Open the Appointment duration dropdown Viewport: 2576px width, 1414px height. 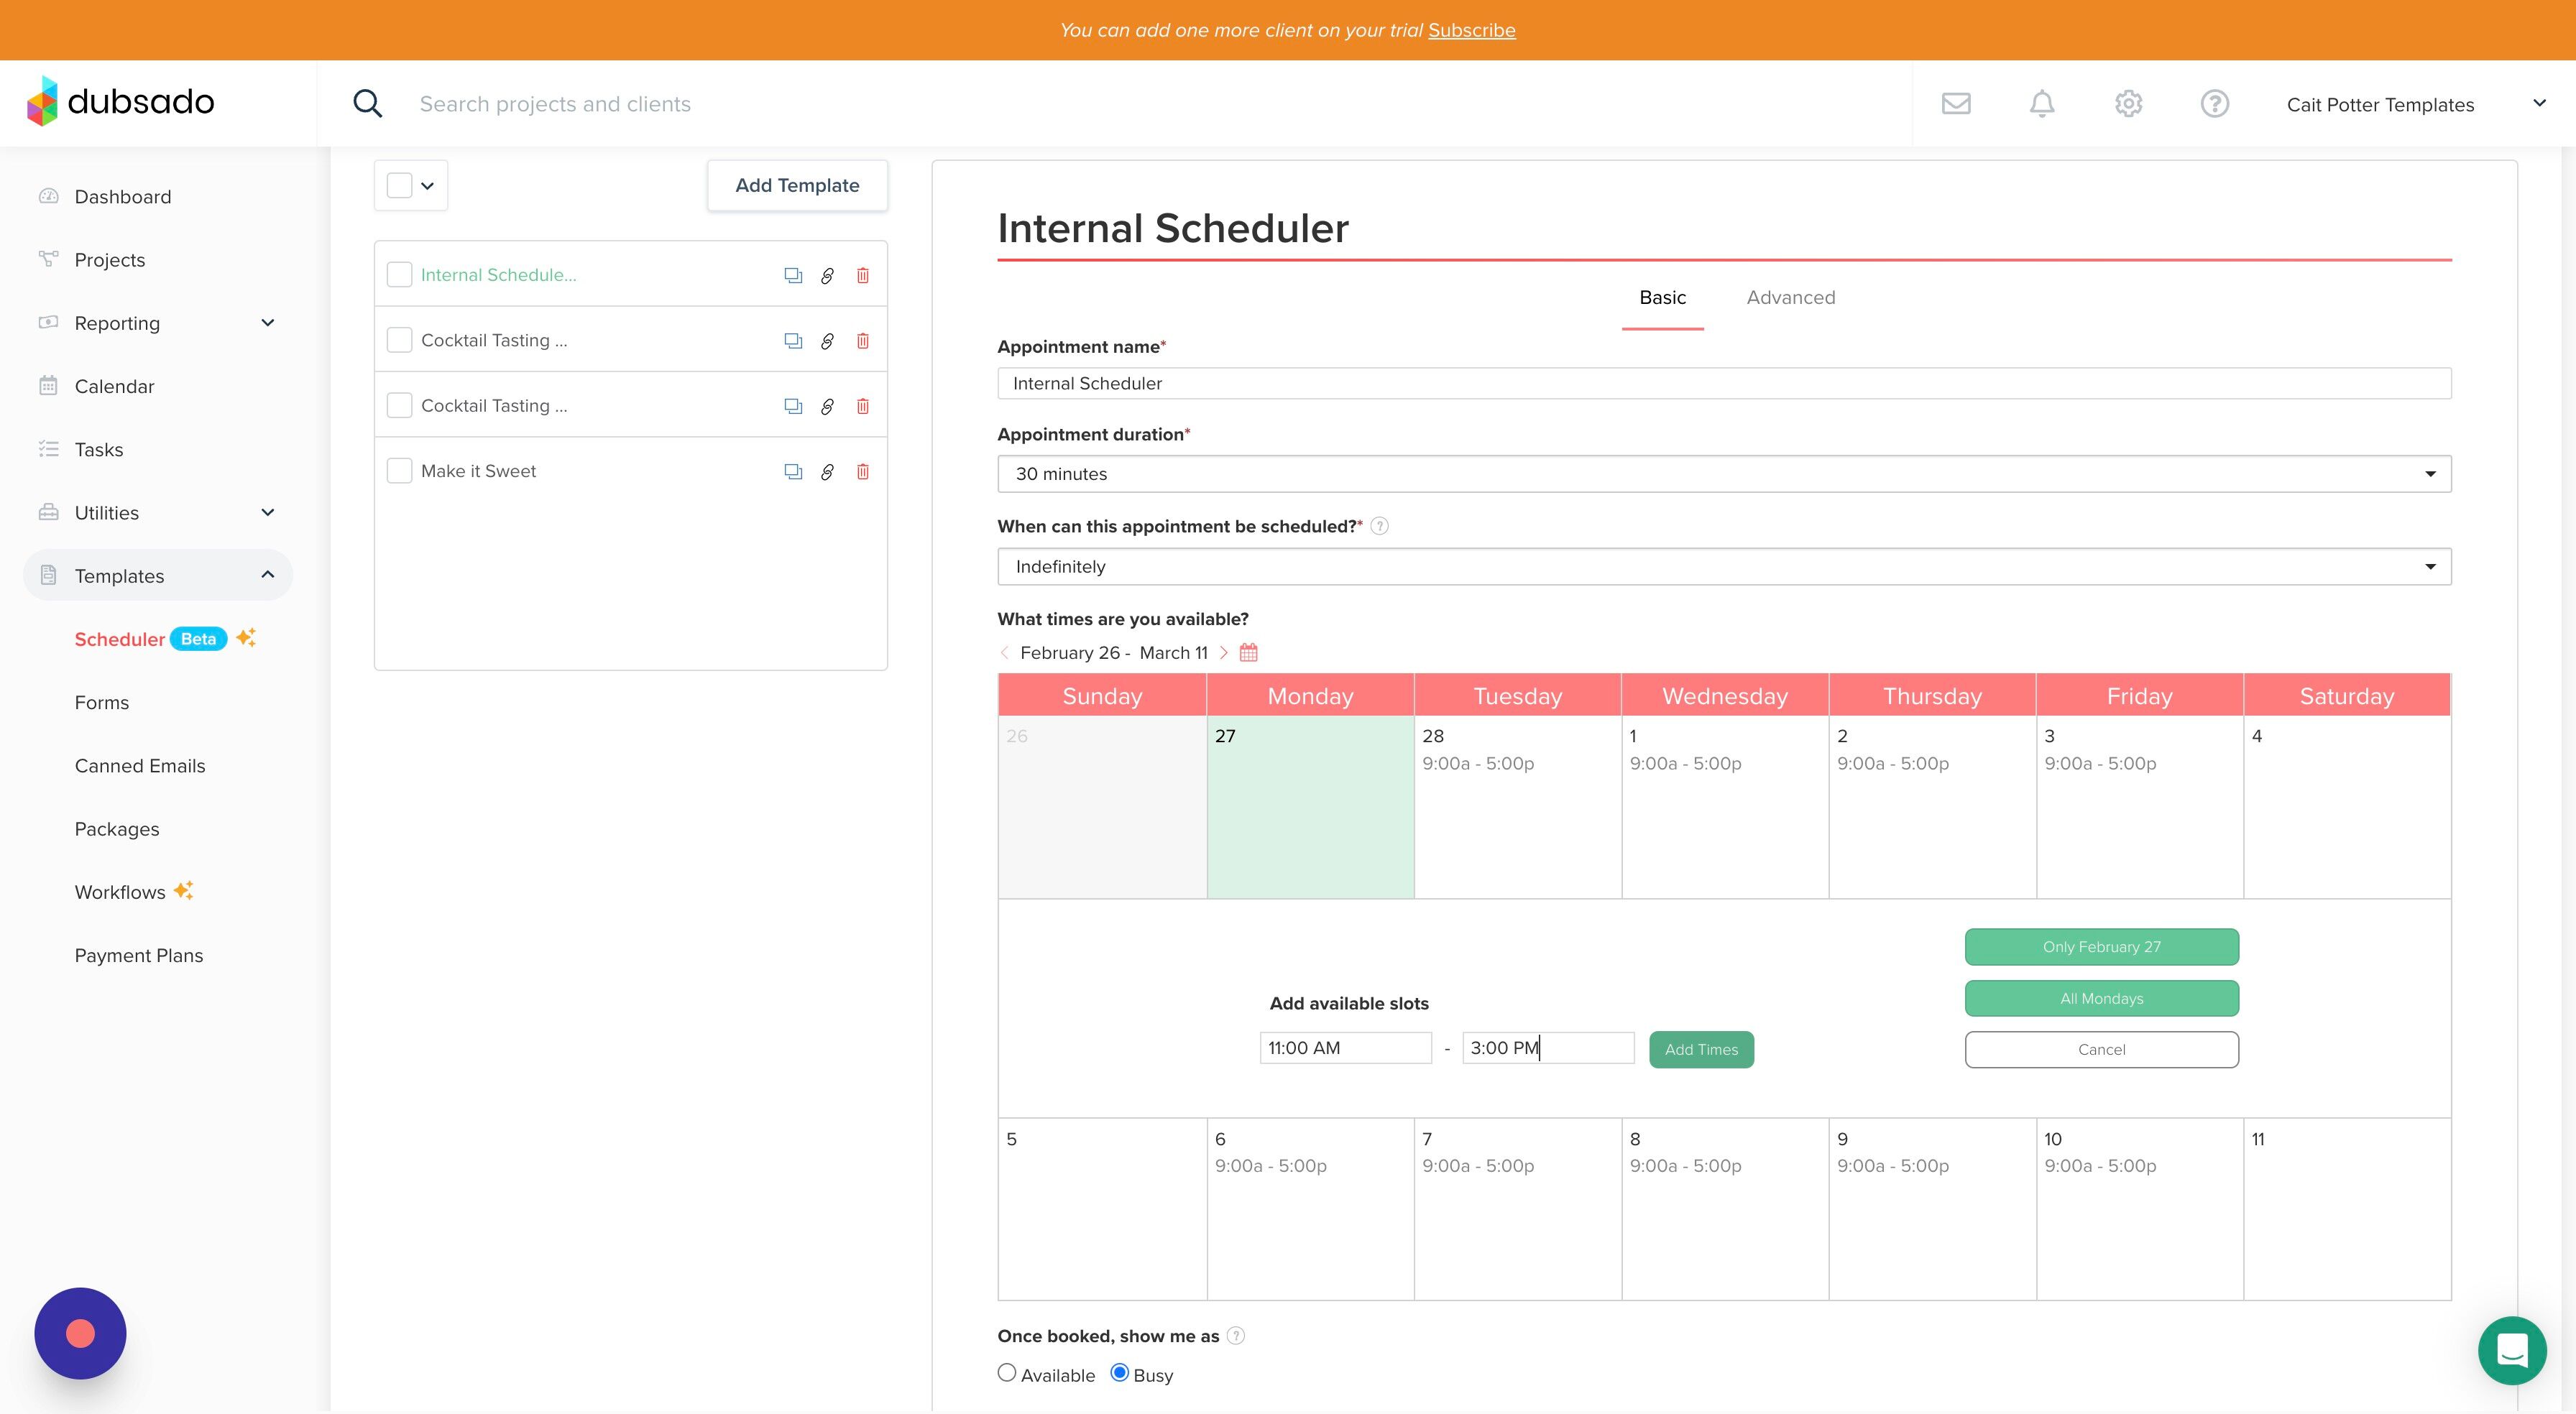point(1724,474)
